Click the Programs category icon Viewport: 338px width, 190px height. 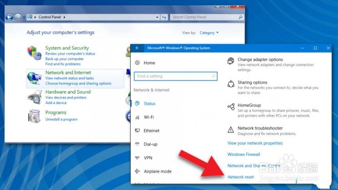click(34, 116)
